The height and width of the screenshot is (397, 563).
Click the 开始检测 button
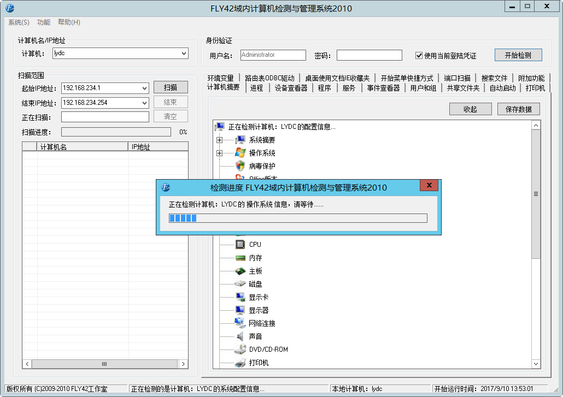click(518, 55)
